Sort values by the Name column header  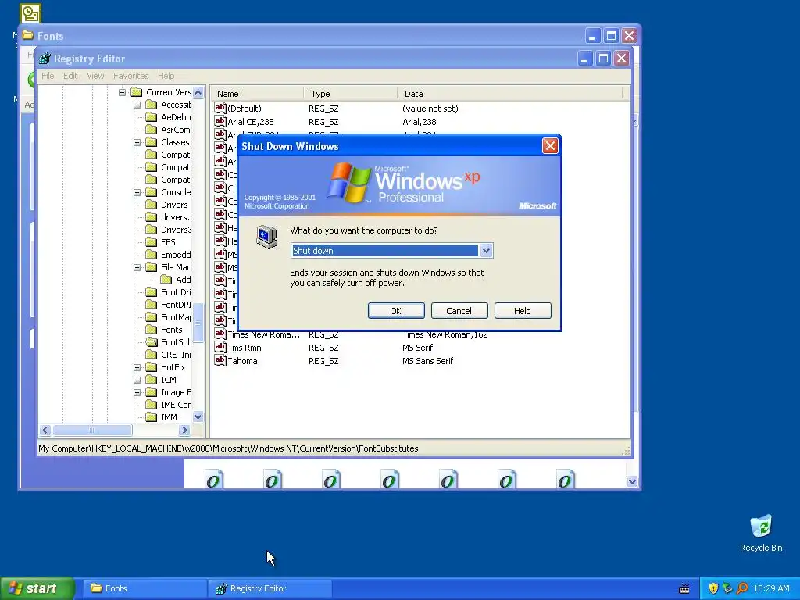[258, 94]
